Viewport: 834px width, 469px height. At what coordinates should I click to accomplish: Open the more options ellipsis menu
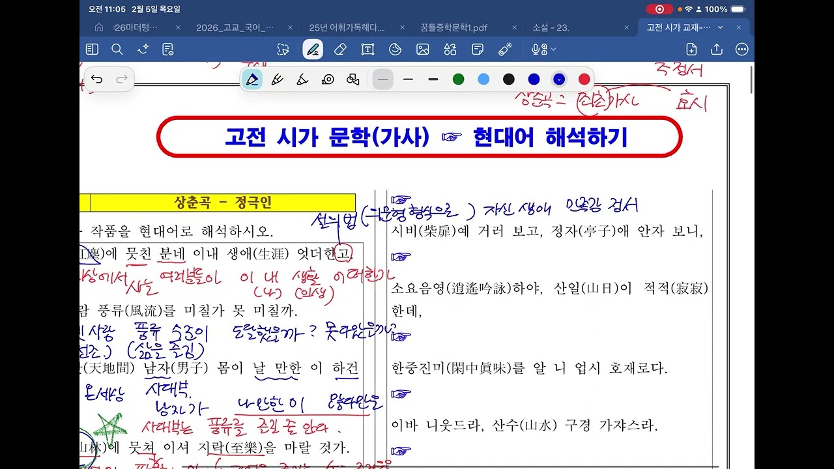click(x=741, y=50)
